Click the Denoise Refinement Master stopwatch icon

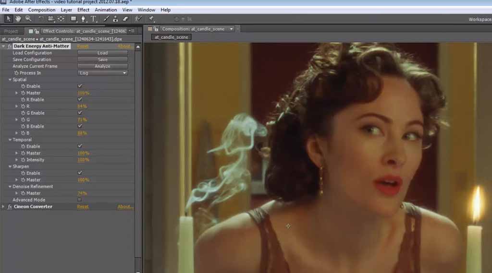point(23,193)
